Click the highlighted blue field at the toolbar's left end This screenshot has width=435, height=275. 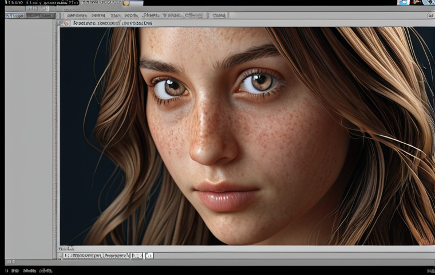pos(15,15)
